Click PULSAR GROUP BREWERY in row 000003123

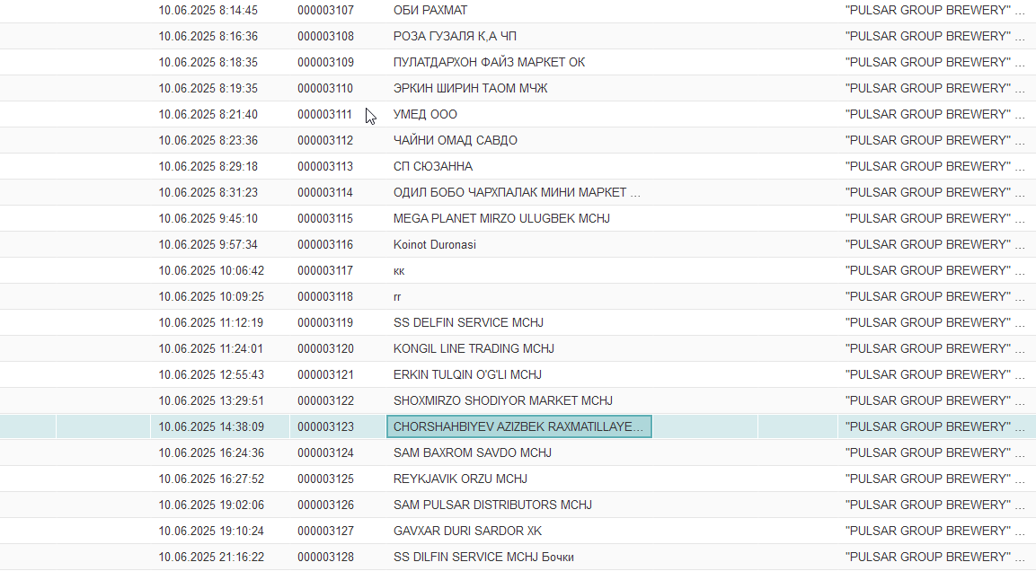934,427
